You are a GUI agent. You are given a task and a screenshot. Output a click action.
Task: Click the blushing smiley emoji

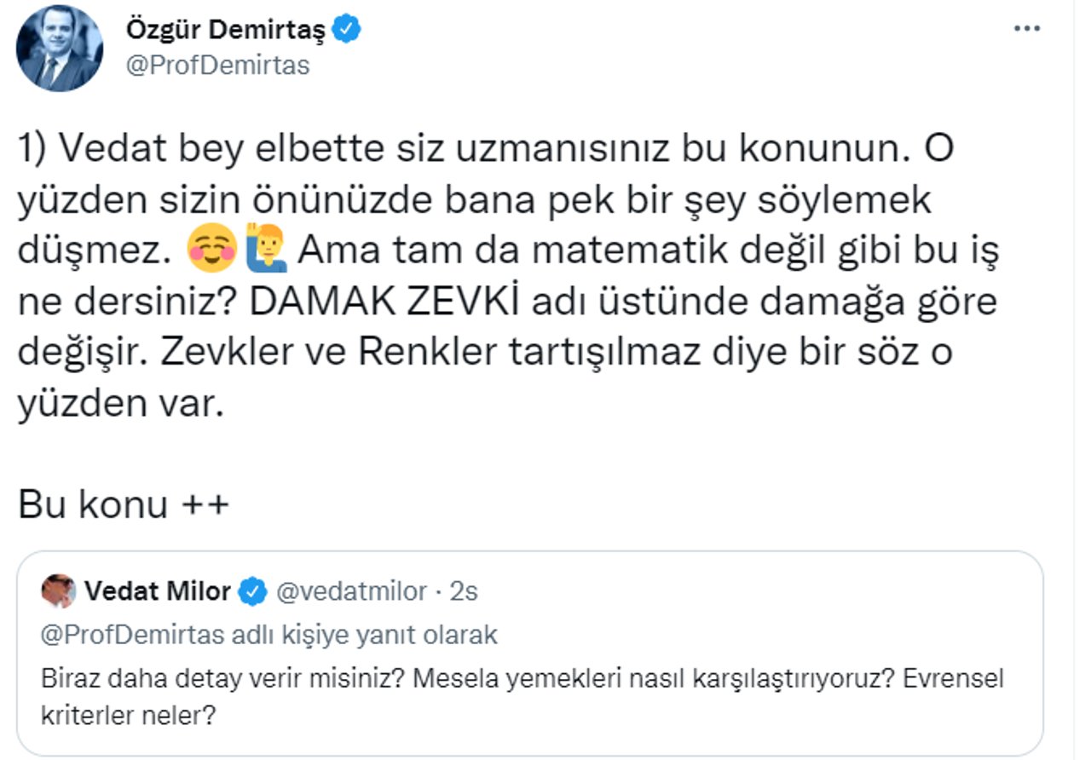tap(211, 251)
